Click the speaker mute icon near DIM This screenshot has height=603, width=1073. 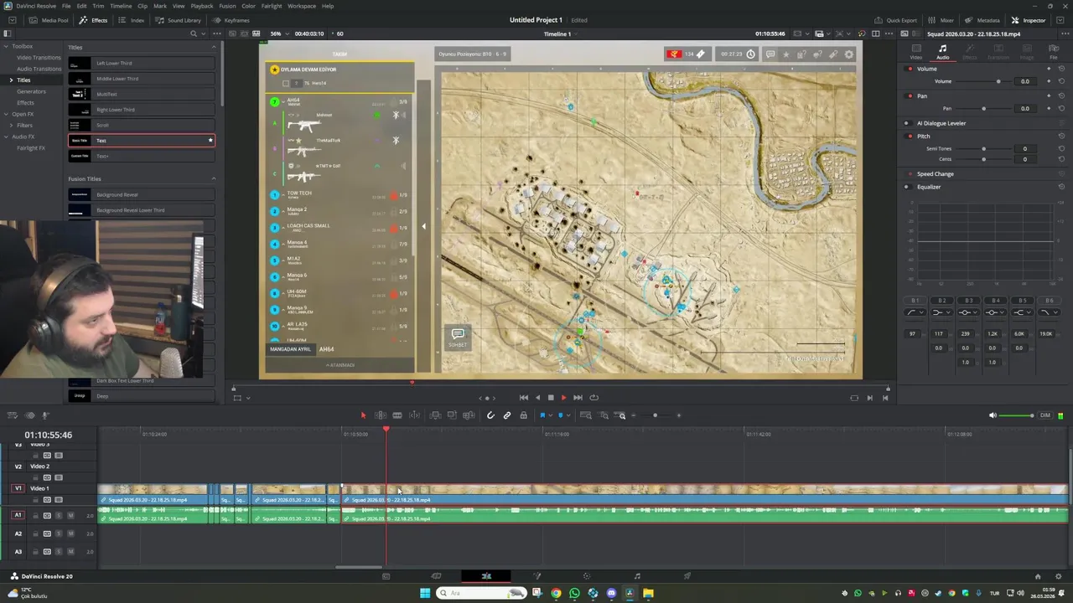(x=993, y=415)
